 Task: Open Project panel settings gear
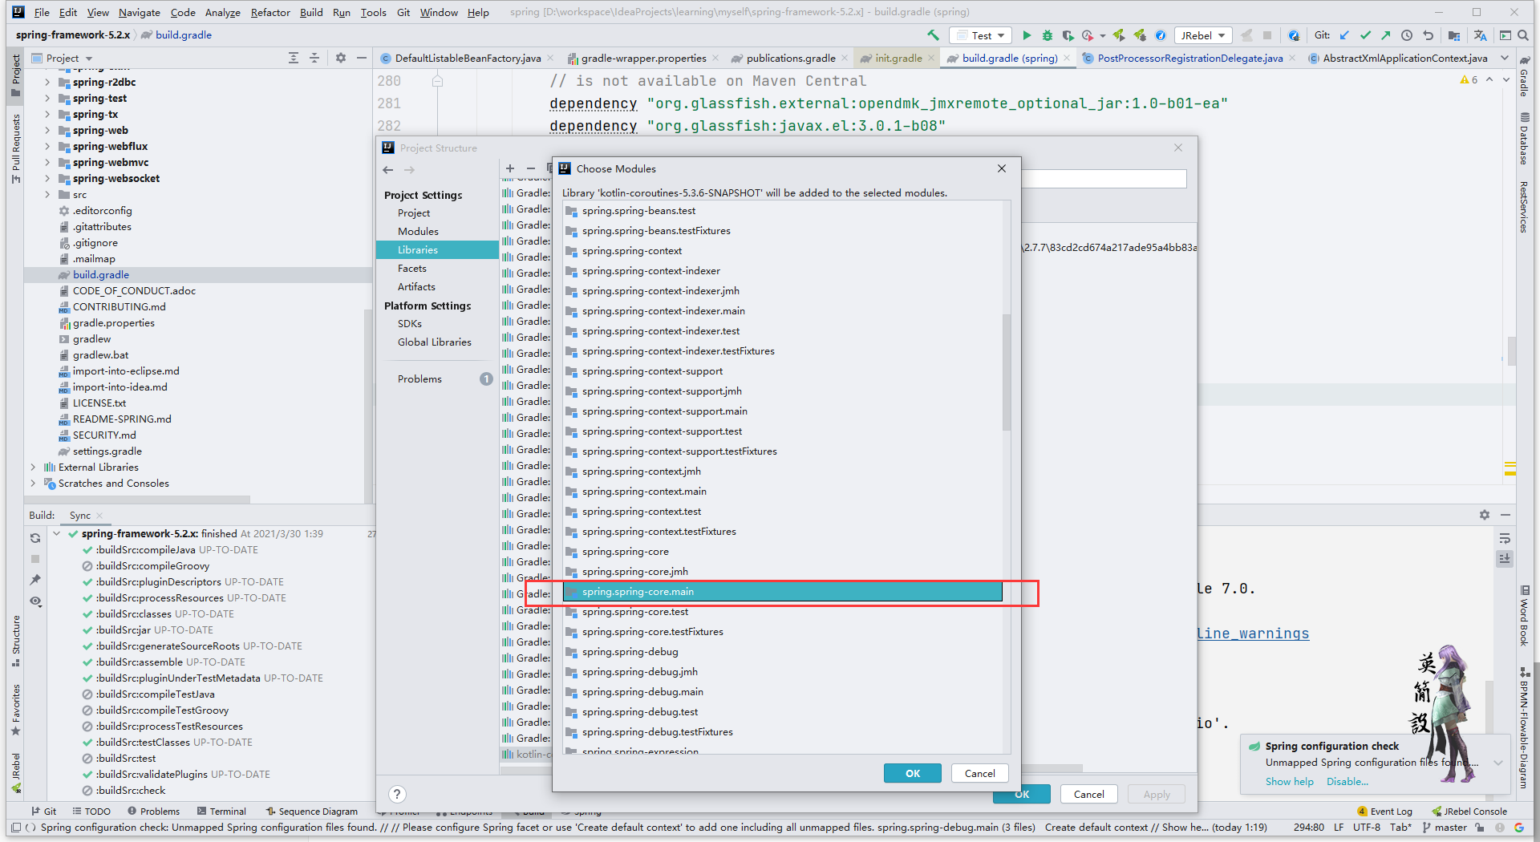(341, 58)
